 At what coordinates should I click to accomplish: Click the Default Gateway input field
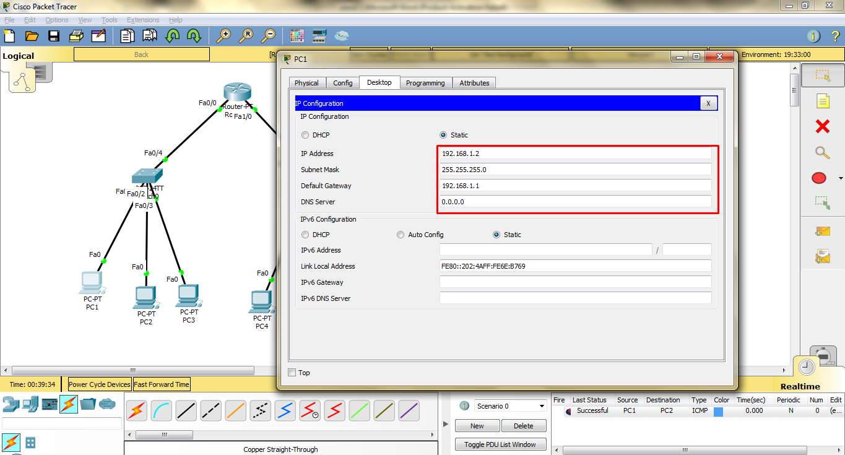576,186
